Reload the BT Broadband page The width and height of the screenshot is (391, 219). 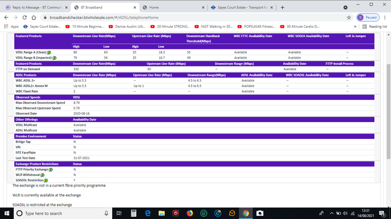coord(24,17)
